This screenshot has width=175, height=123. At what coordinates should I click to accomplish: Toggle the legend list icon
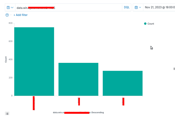click(x=7, y=114)
